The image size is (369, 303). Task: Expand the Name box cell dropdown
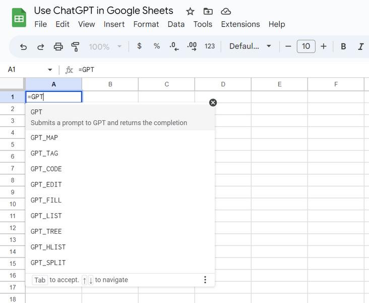click(x=50, y=70)
